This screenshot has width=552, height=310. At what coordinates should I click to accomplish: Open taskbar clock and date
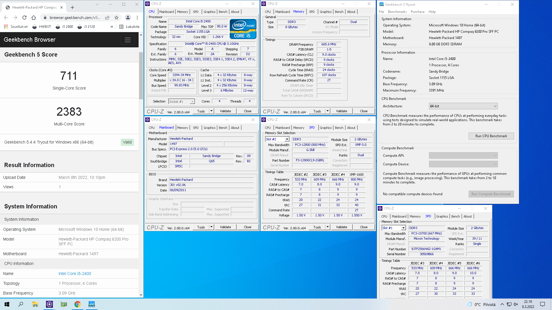pyautogui.click(x=528, y=304)
